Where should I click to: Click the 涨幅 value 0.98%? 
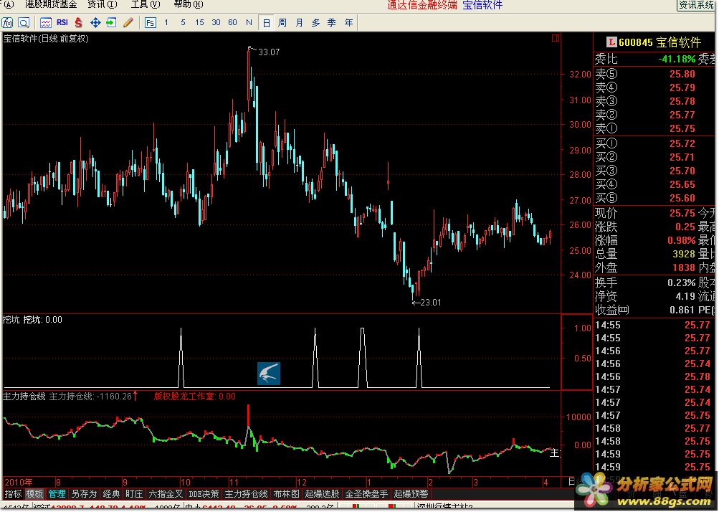pos(682,240)
